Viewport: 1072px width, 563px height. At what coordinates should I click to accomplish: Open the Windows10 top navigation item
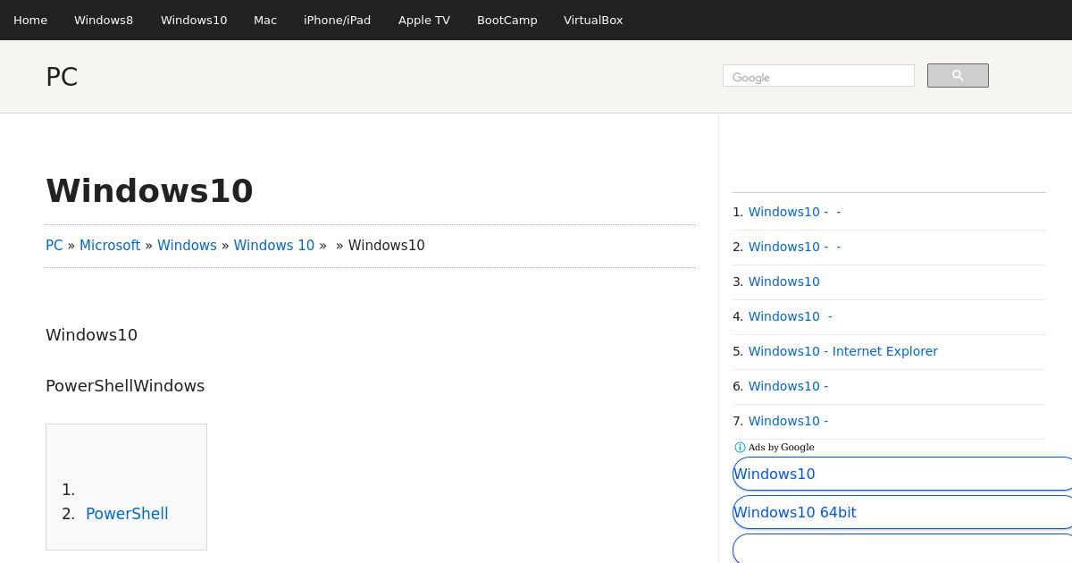click(194, 20)
